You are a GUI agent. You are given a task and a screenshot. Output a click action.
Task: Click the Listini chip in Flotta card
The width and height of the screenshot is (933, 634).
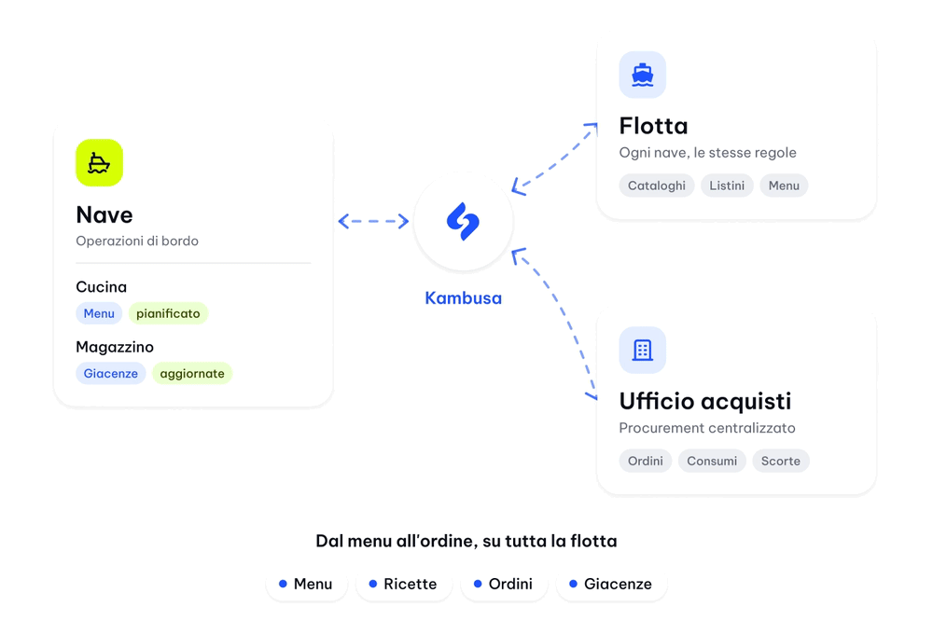[727, 186]
